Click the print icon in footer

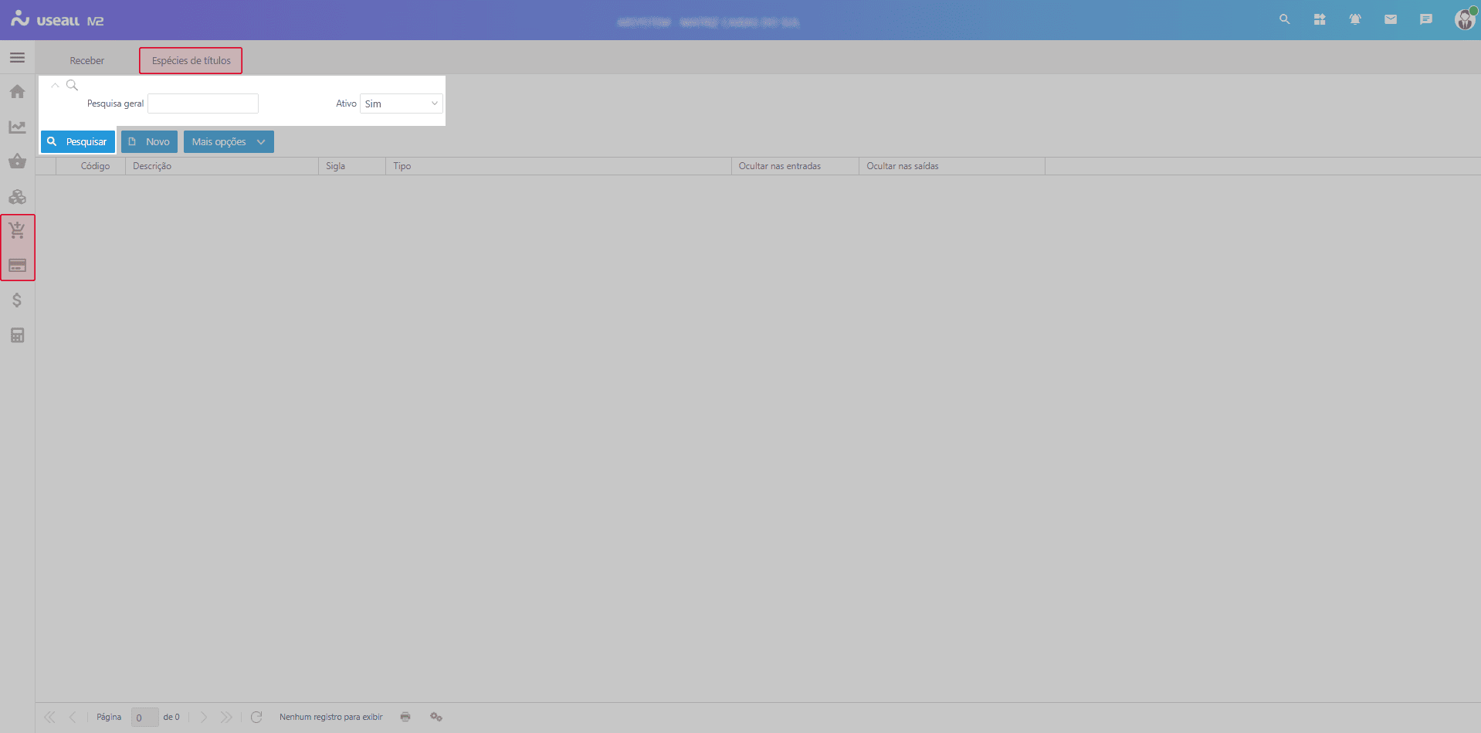pos(405,717)
